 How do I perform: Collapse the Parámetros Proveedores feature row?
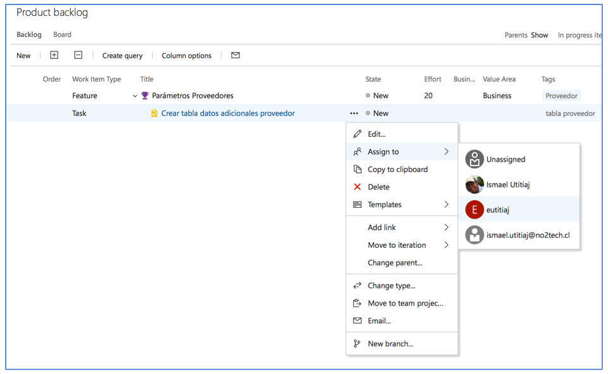(134, 96)
